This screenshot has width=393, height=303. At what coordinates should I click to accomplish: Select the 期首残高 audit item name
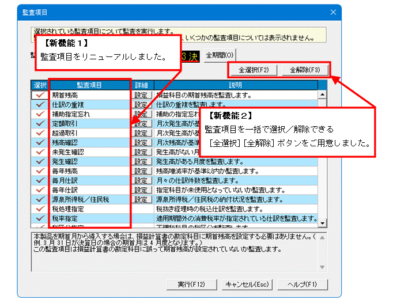65,95
